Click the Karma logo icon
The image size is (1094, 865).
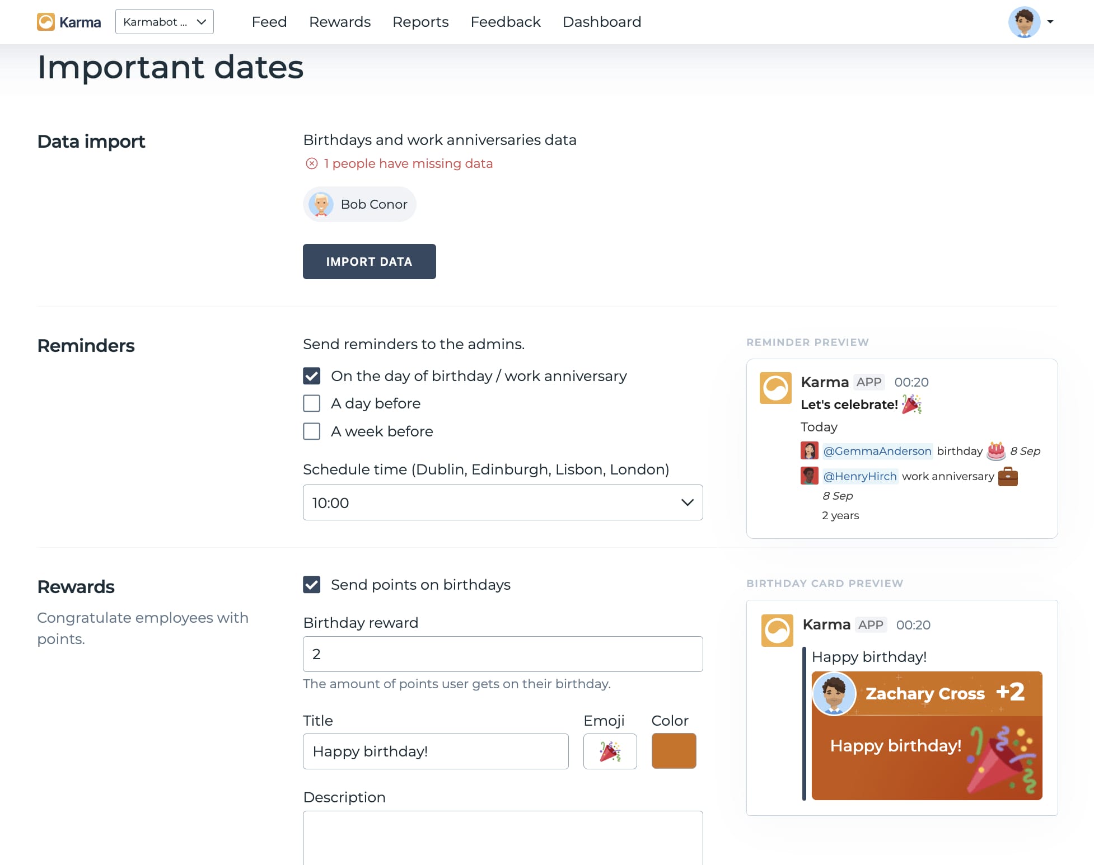pos(46,22)
